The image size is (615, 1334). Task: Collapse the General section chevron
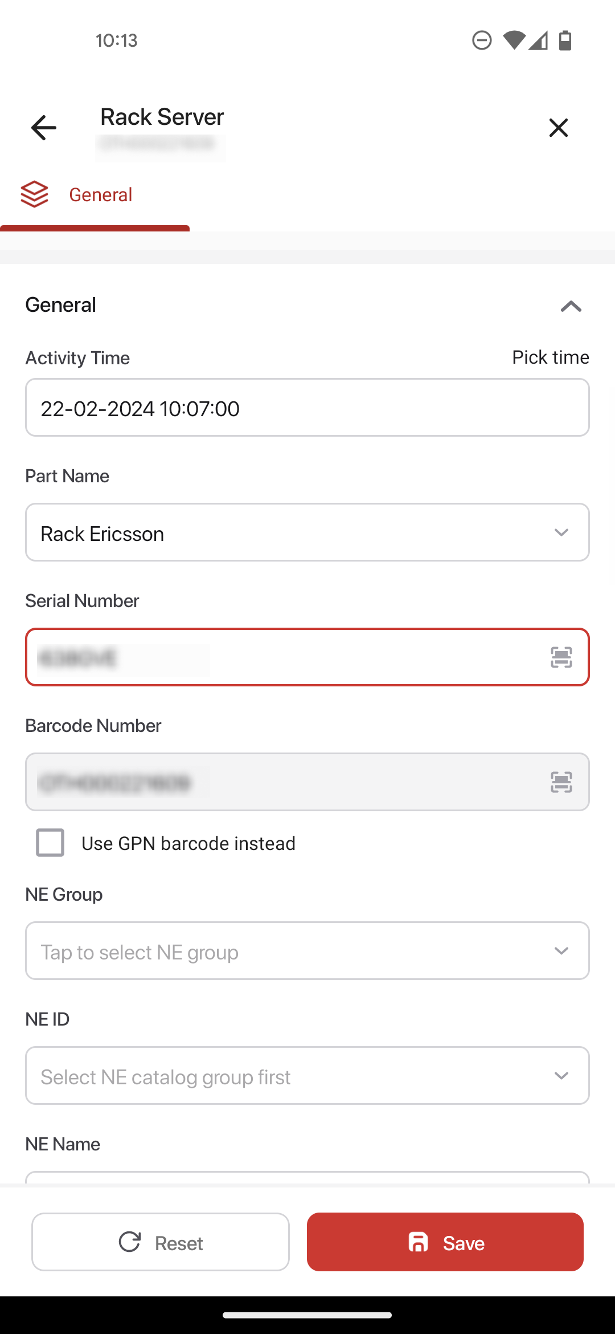point(571,306)
